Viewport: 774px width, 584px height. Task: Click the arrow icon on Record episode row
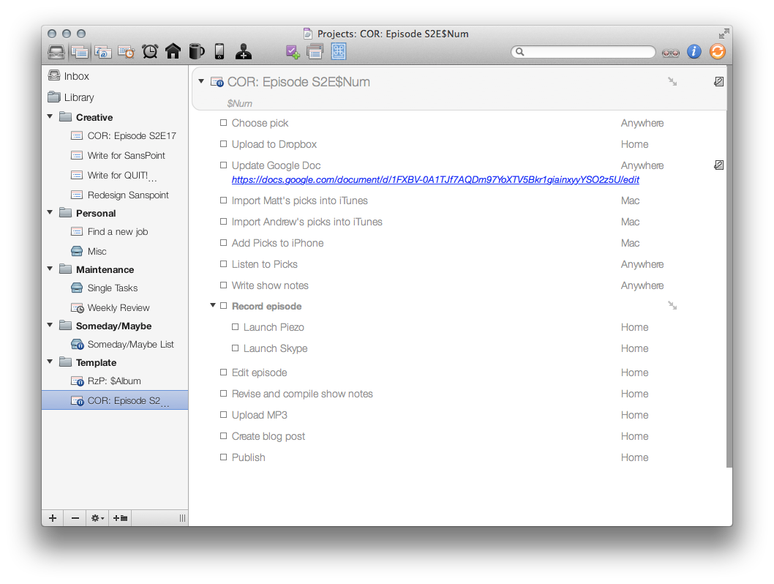[x=672, y=306]
